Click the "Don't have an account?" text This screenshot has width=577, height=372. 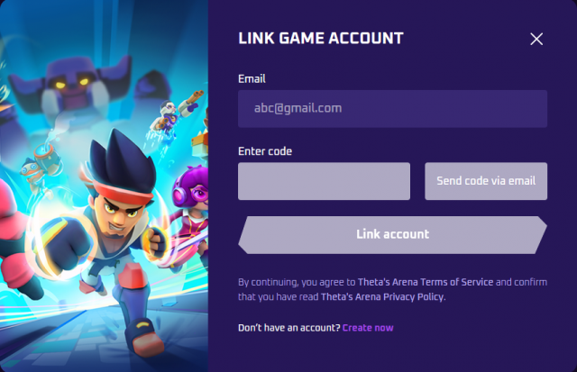click(x=289, y=328)
